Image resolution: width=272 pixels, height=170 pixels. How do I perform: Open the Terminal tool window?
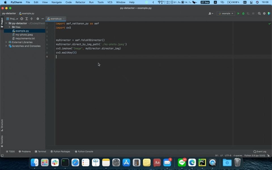(40, 151)
